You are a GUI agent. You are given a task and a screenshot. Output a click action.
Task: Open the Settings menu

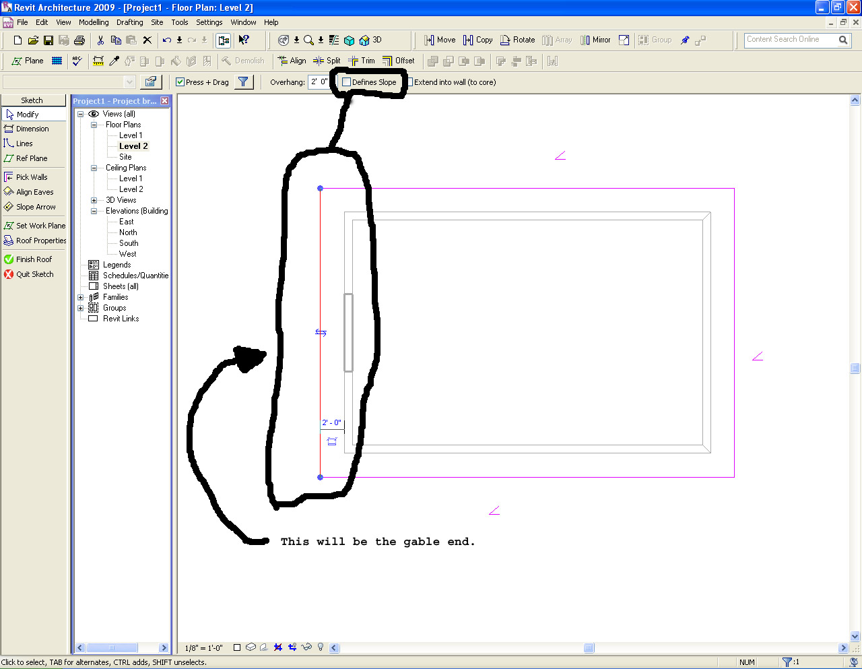[x=209, y=22]
